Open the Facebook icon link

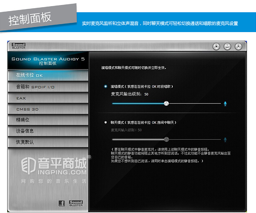click(x=62, y=203)
